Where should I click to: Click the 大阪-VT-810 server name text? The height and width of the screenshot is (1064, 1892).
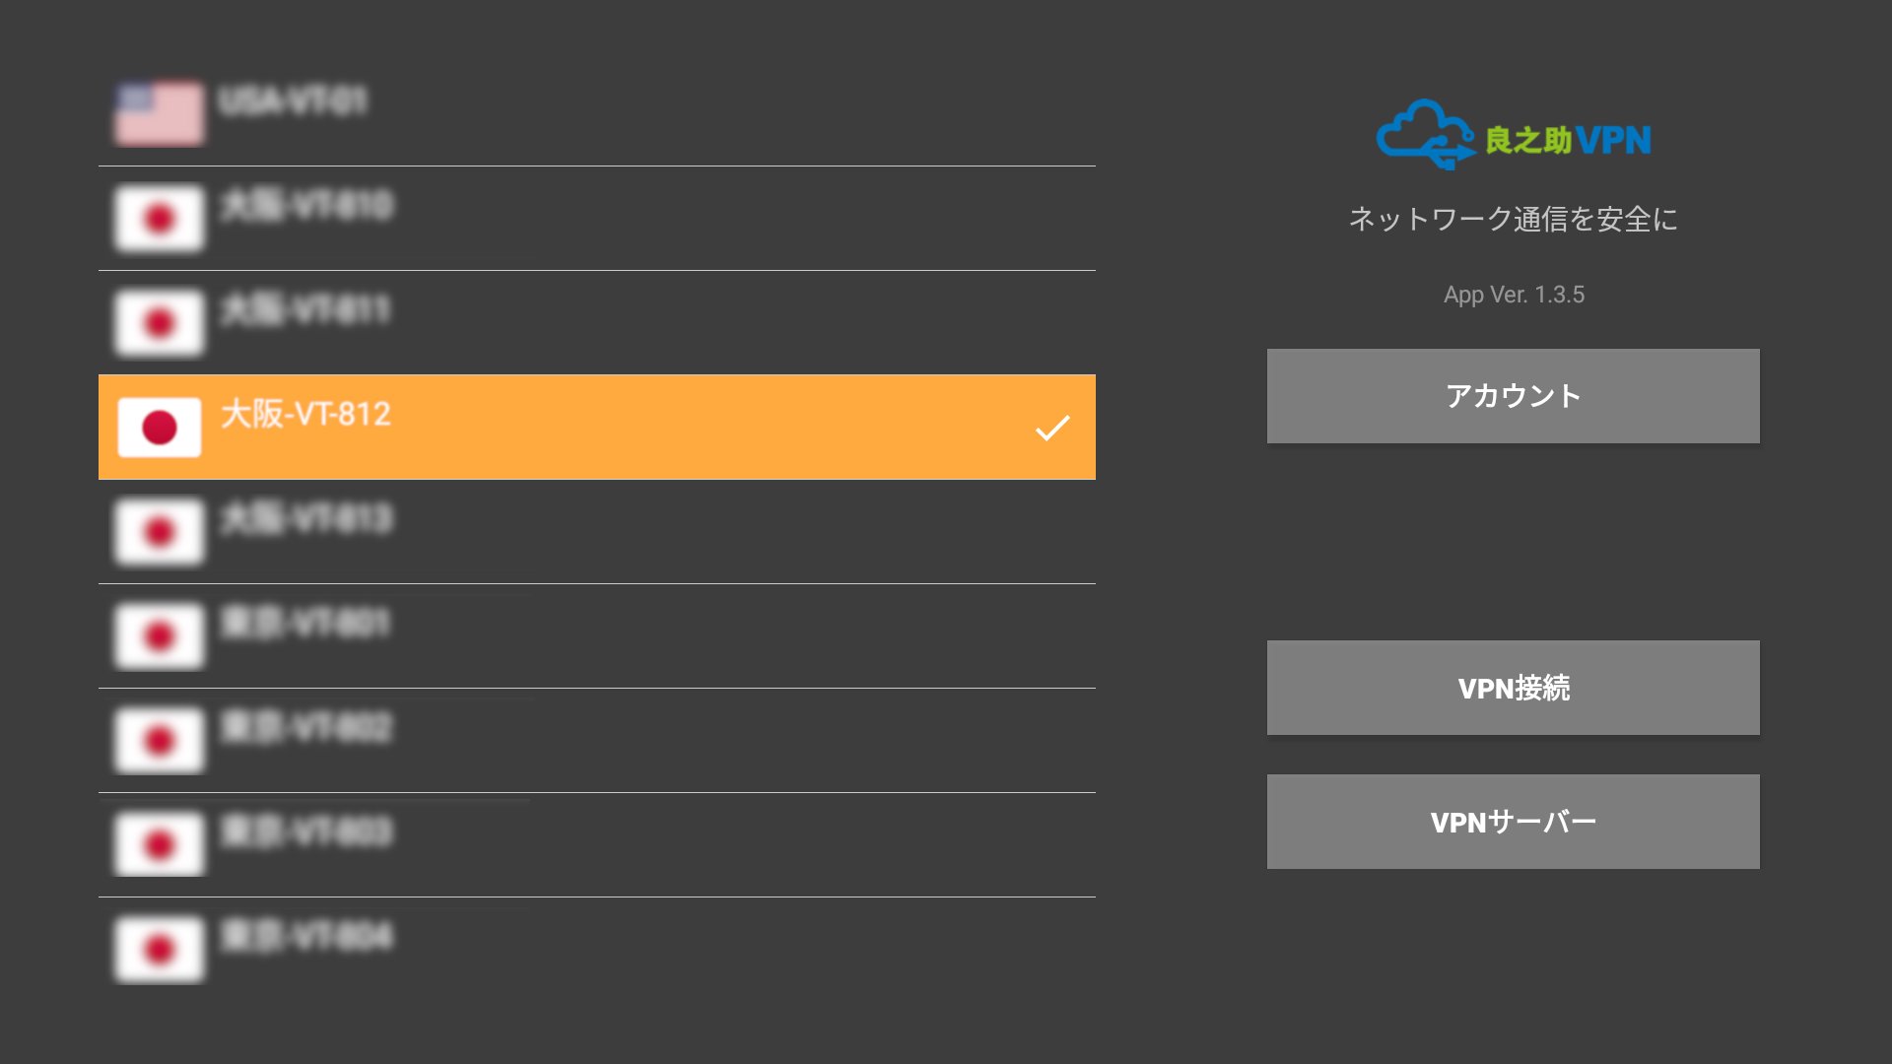coord(306,205)
